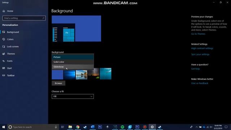The width and height of the screenshot is (231, 130).
Task: Click the magnifier icon in Find a setting
Action: pos(43,18)
